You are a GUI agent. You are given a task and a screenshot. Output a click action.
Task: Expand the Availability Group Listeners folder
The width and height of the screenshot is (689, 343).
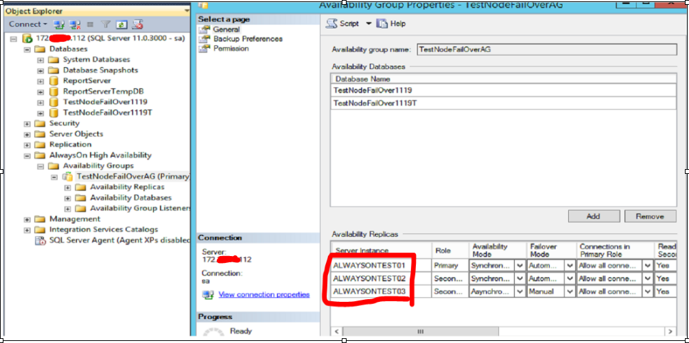[68, 209]
